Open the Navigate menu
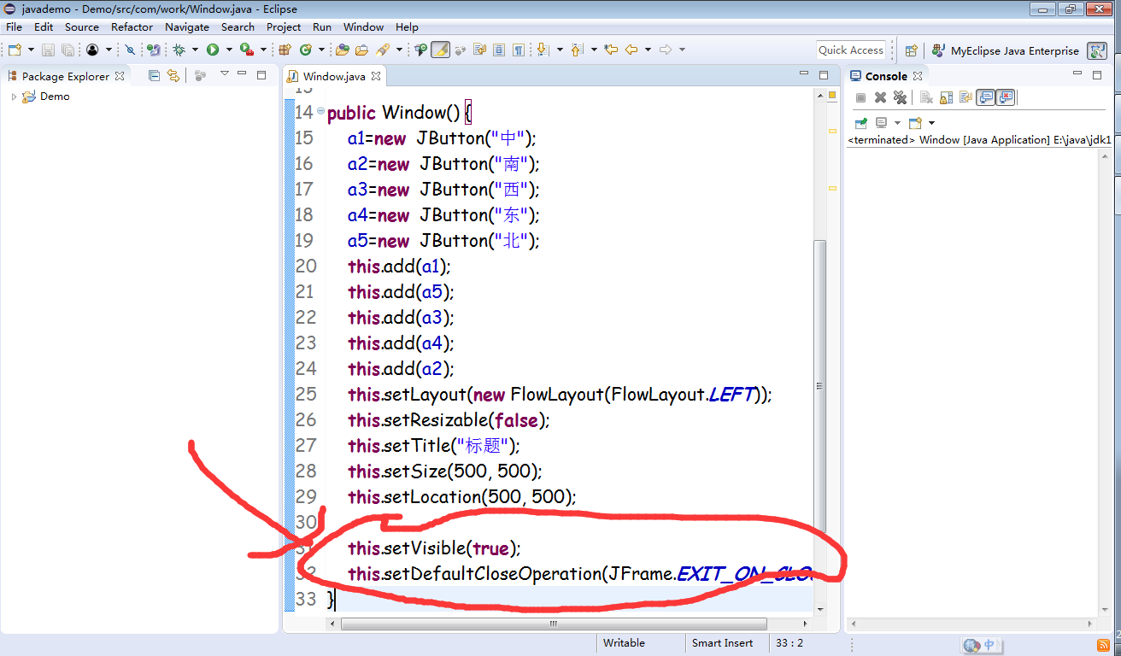This screenshot has height=656, width=1121. 187,26
